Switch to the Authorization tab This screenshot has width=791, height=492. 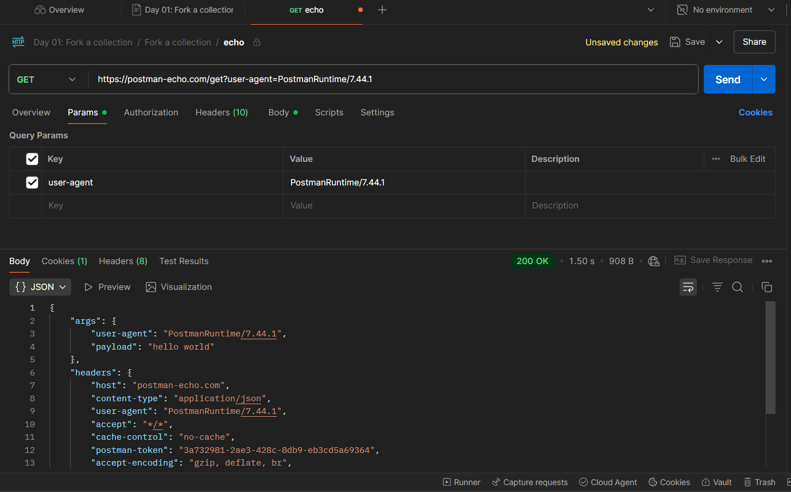point(151,113)
